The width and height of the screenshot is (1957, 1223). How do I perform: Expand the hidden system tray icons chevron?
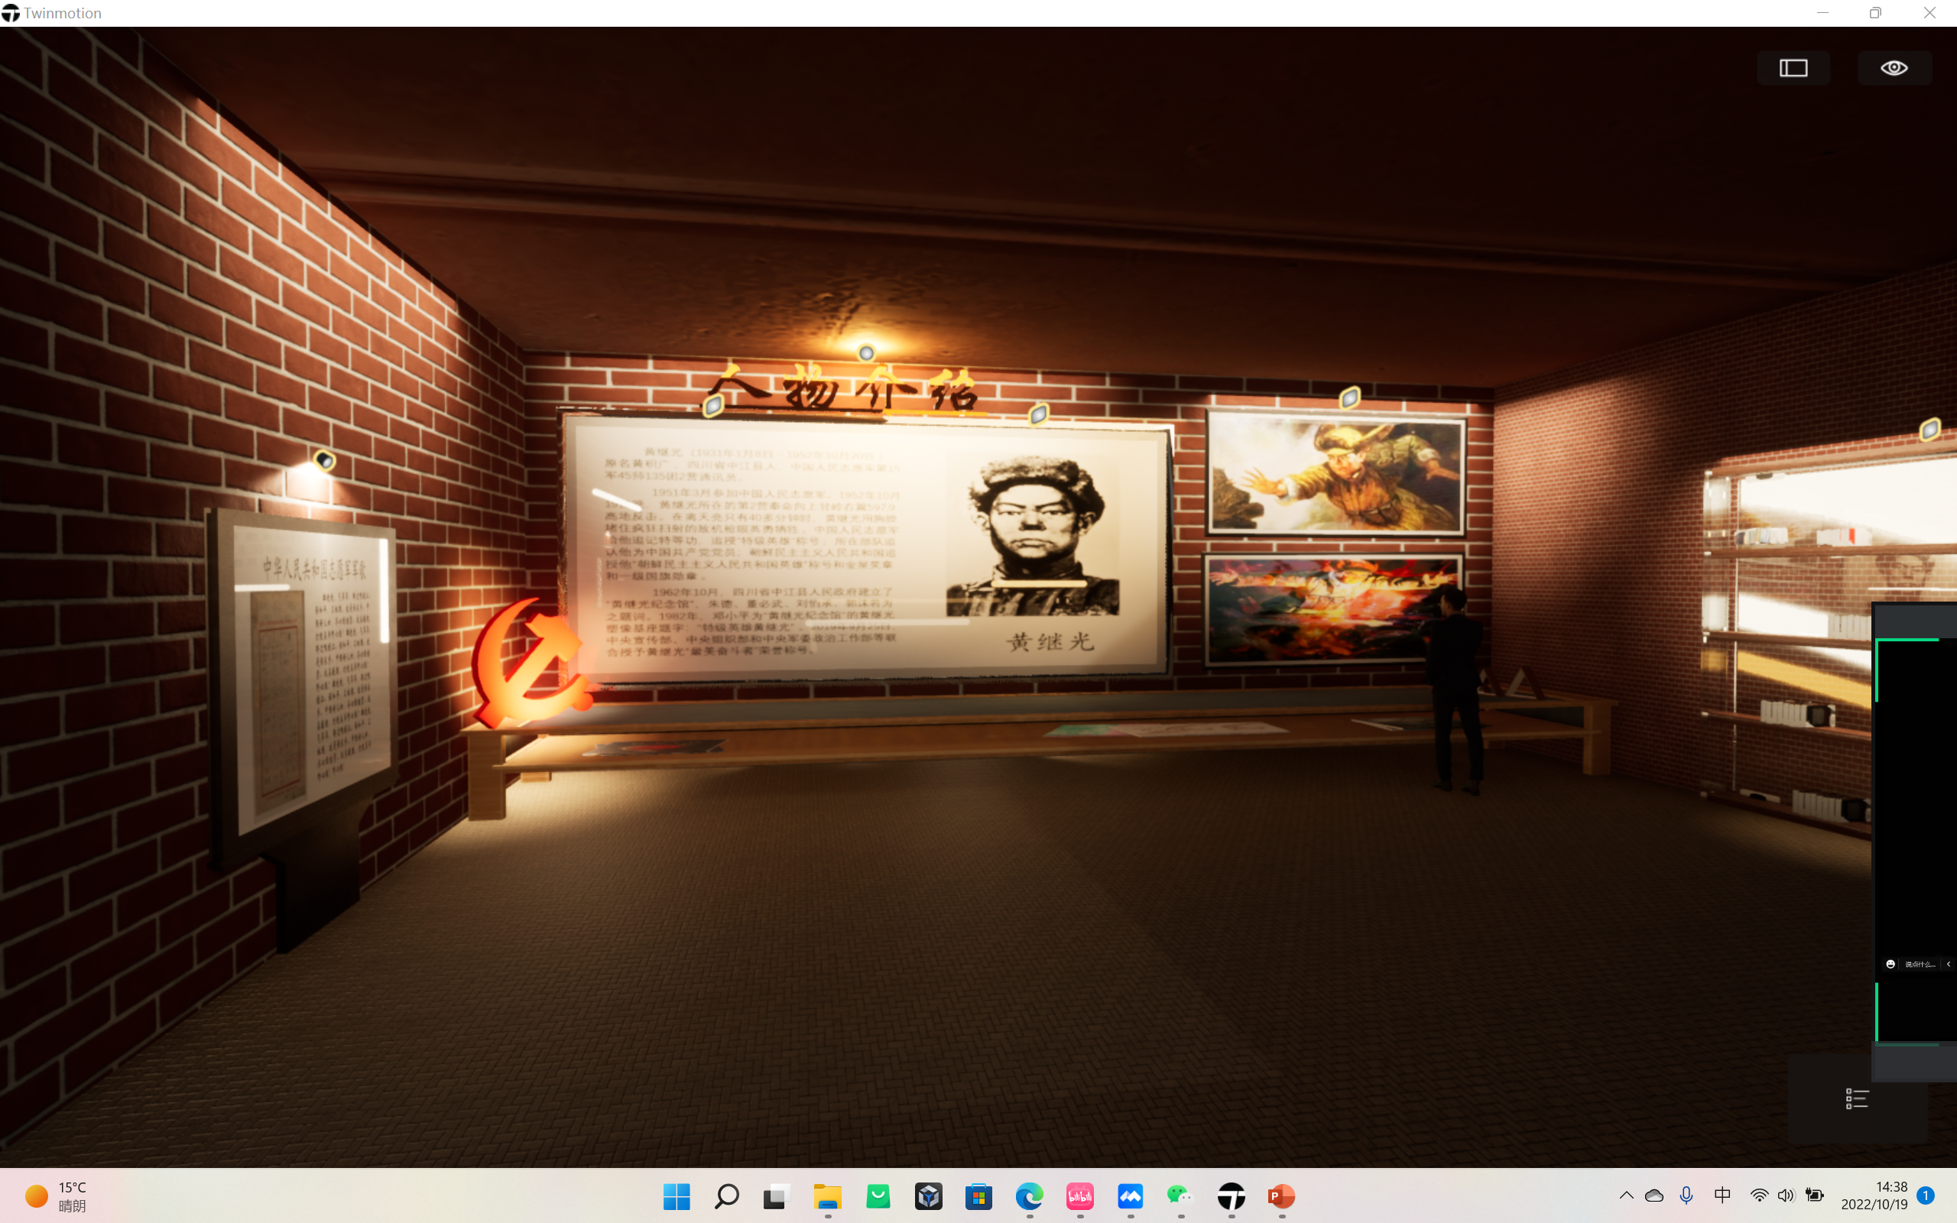1626,1195
